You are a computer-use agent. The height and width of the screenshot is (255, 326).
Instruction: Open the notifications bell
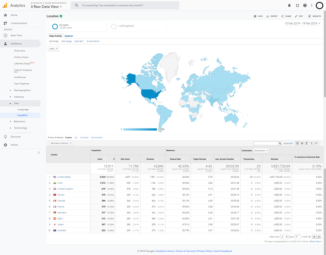289,6
